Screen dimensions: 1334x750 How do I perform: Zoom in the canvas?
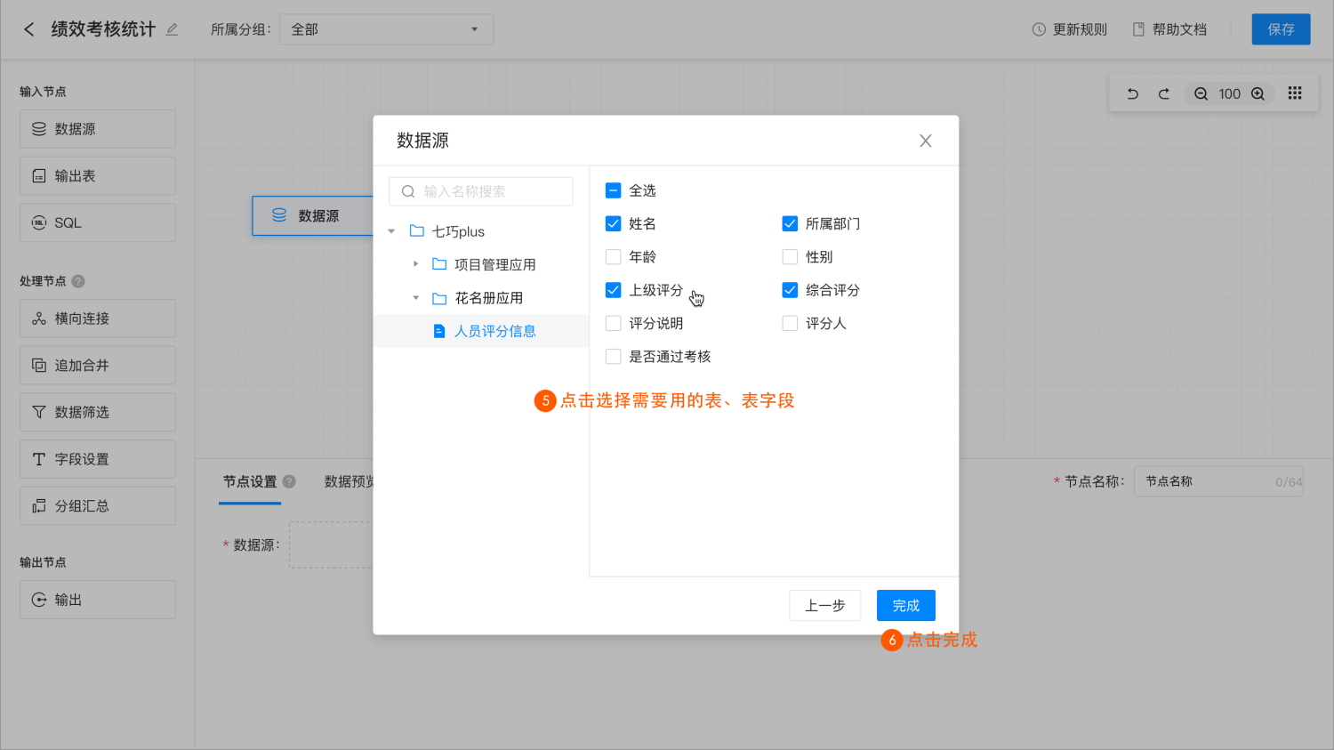1258,93
